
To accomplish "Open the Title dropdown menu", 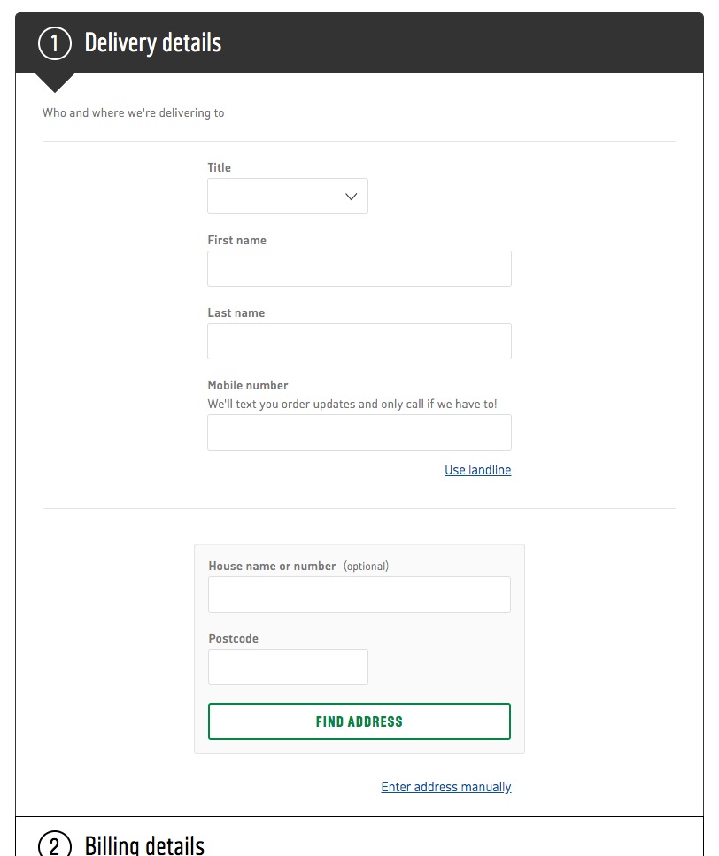I will point(287,196).
